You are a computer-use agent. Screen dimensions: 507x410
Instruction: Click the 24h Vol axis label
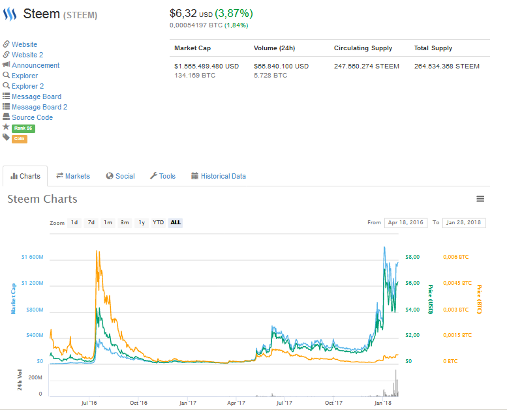[20, 380]
